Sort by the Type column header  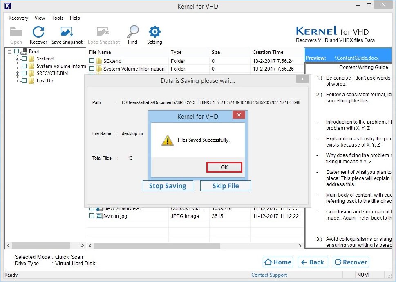(189, 52)
